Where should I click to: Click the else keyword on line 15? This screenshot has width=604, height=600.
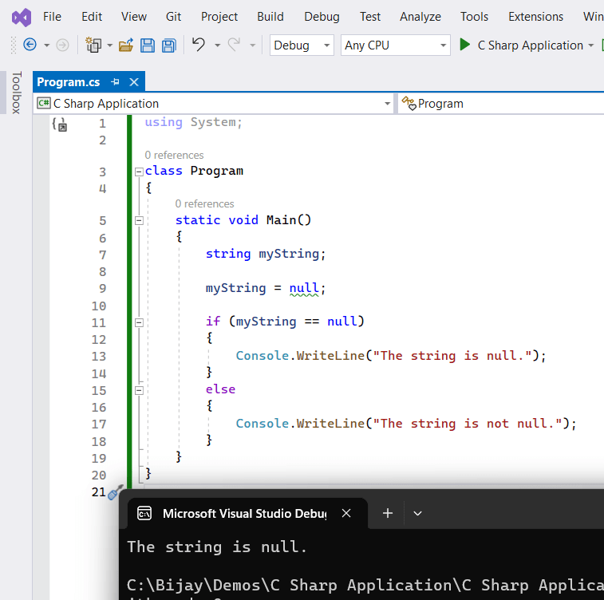click(220, 389)
